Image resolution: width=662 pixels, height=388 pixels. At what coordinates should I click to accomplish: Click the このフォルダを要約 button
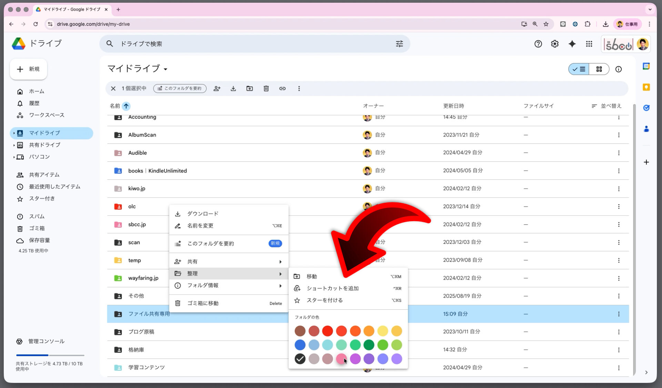(180, 89)
